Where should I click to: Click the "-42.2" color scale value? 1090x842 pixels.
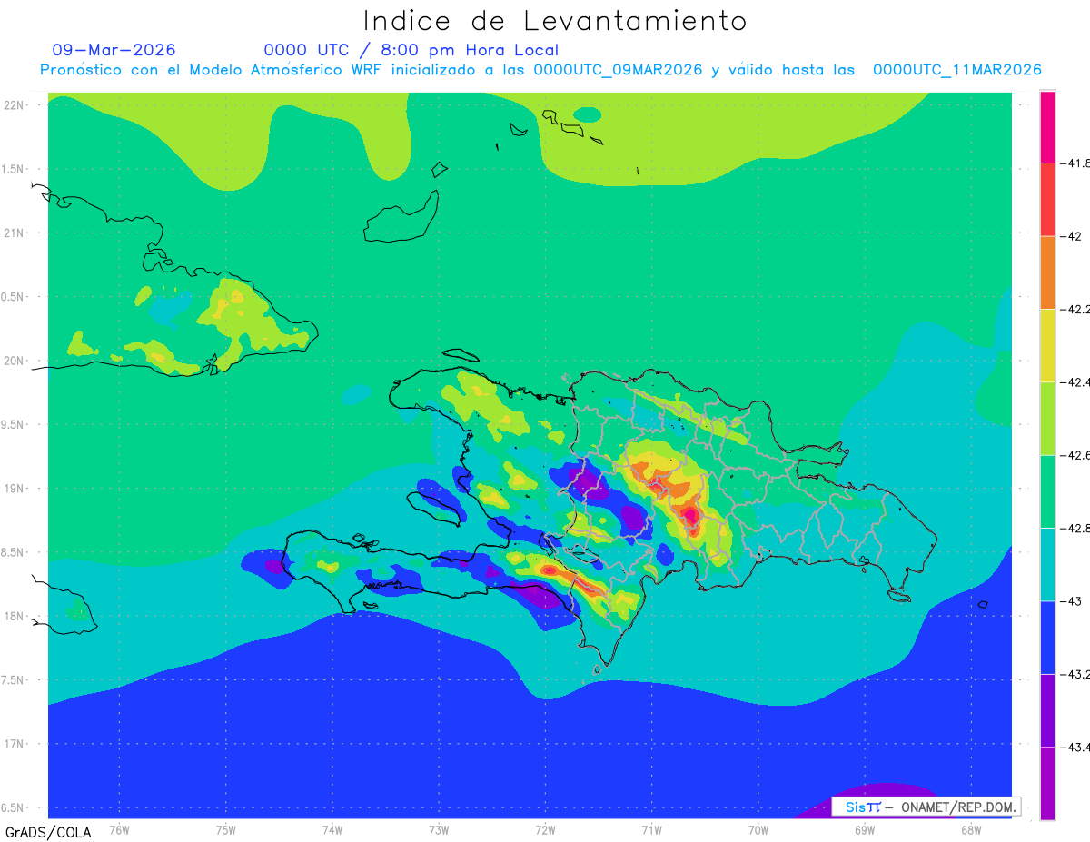point(1075,309)
